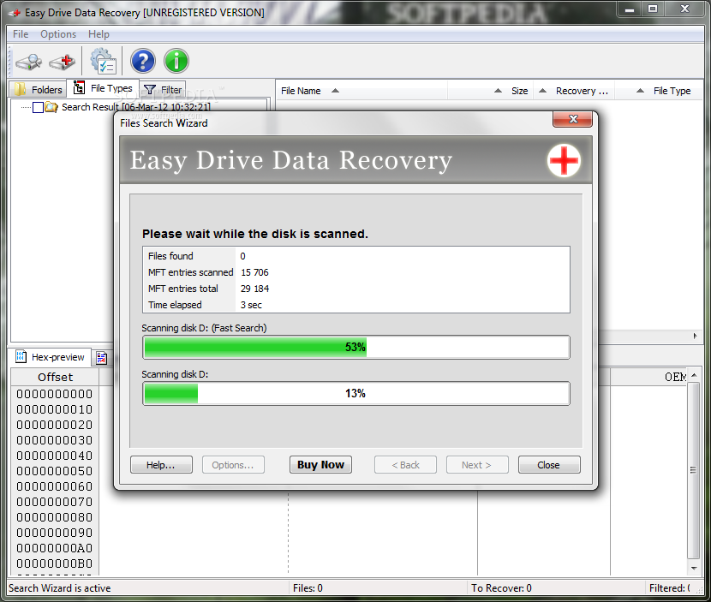
Task: Click the hex view scroll up arrow
Action: [x=694, y=375]
